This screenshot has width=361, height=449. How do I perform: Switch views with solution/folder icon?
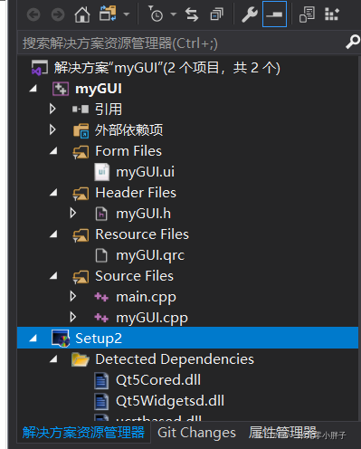pos(108,14)
